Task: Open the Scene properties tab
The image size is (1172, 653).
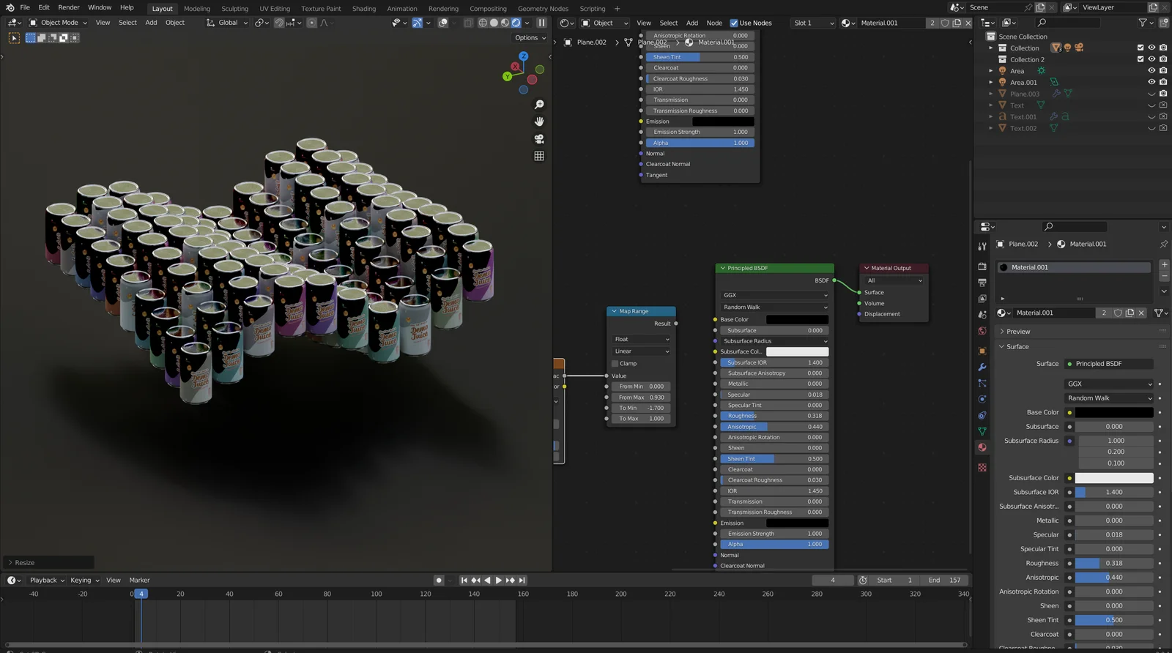Action: tap(982, 315)
